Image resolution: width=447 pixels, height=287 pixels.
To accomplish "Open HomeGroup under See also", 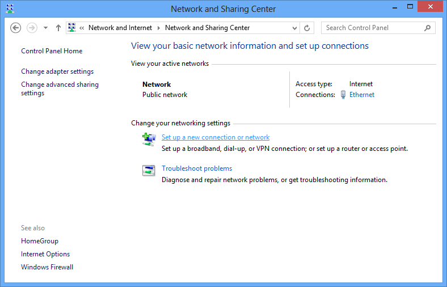I will [40, 241].
